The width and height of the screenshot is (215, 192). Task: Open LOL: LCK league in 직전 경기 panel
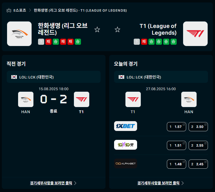[x=54, y=77]
